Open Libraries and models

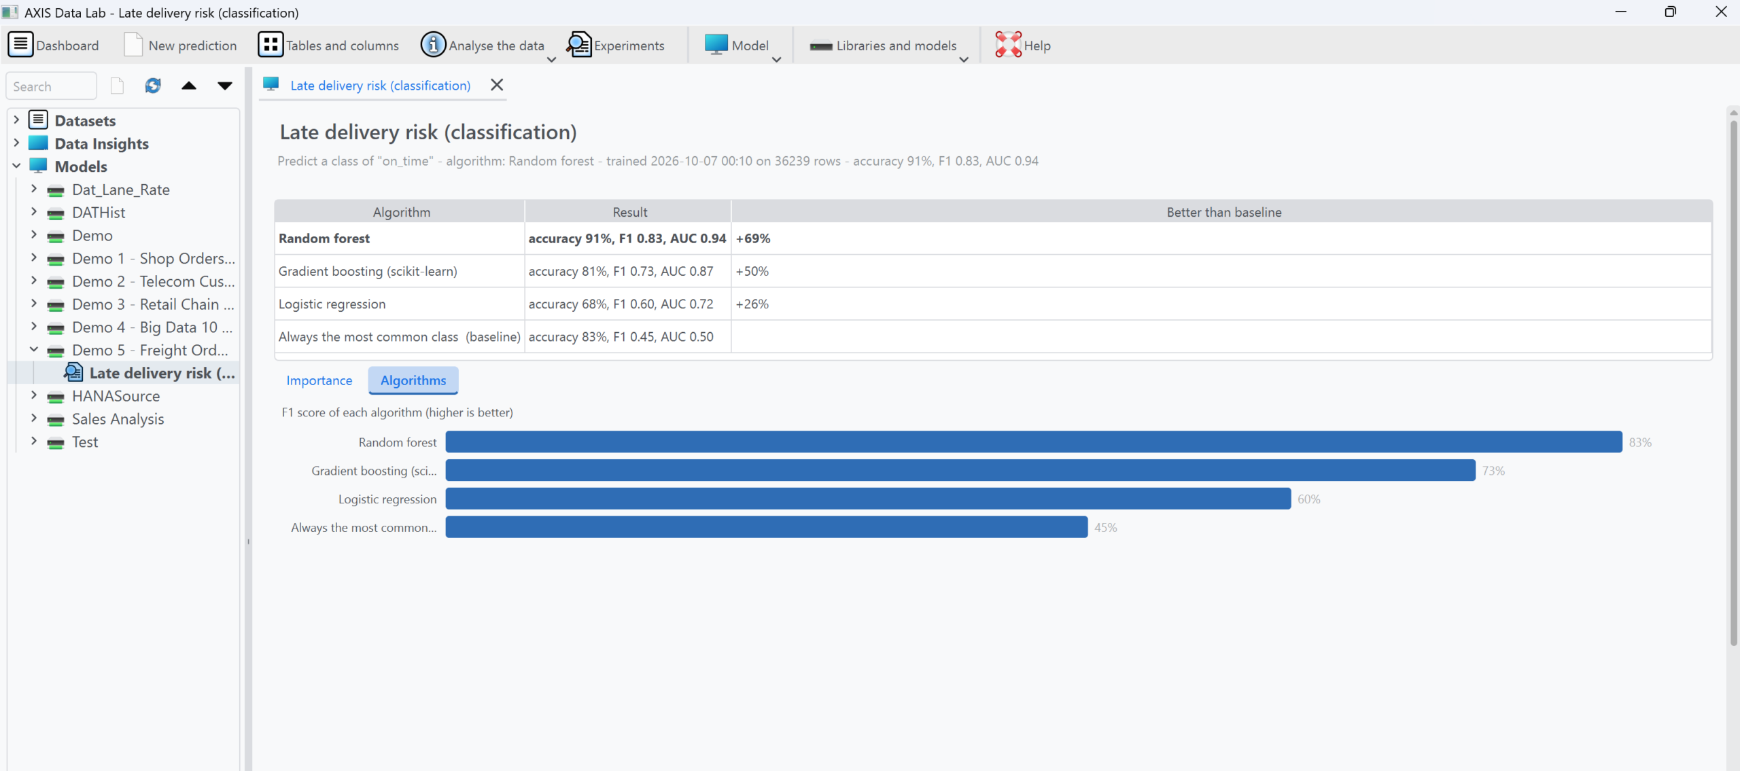pyautogui.click(x=883, y=46)
